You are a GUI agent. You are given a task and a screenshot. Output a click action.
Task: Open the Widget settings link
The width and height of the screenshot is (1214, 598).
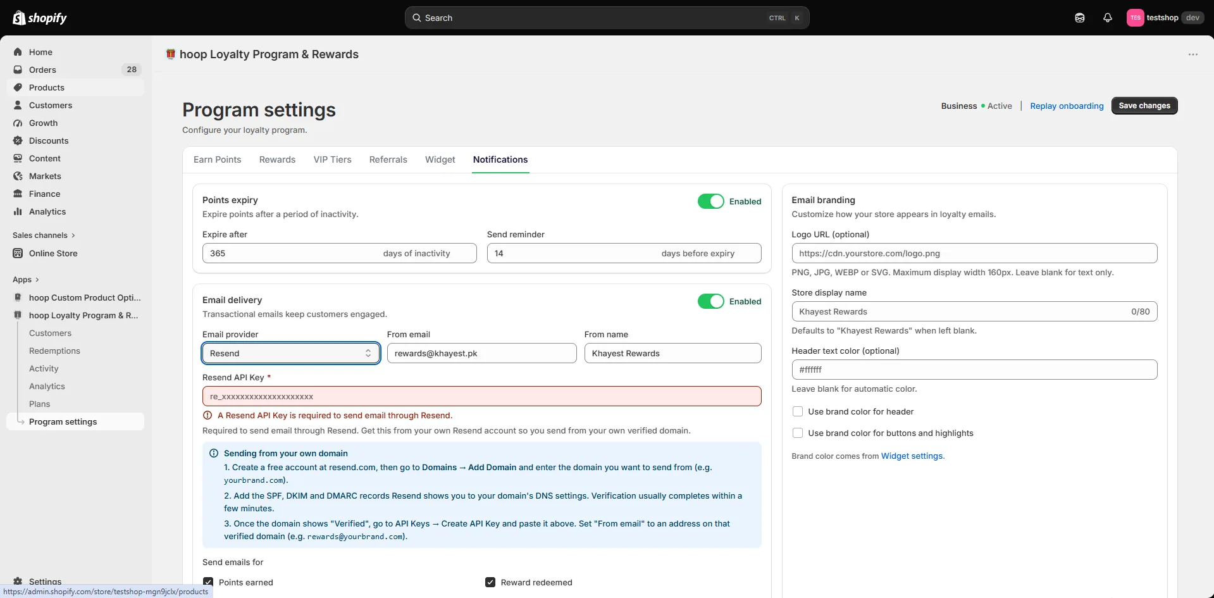click(x=912, y=456)
